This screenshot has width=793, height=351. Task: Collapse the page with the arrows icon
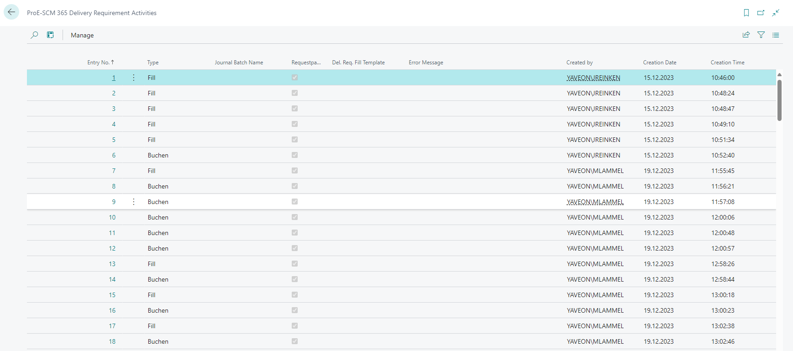[x=776, y=13]
